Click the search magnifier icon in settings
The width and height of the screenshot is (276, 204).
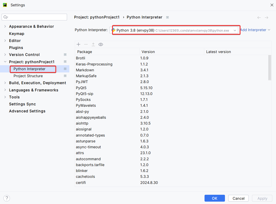(6, 17)
